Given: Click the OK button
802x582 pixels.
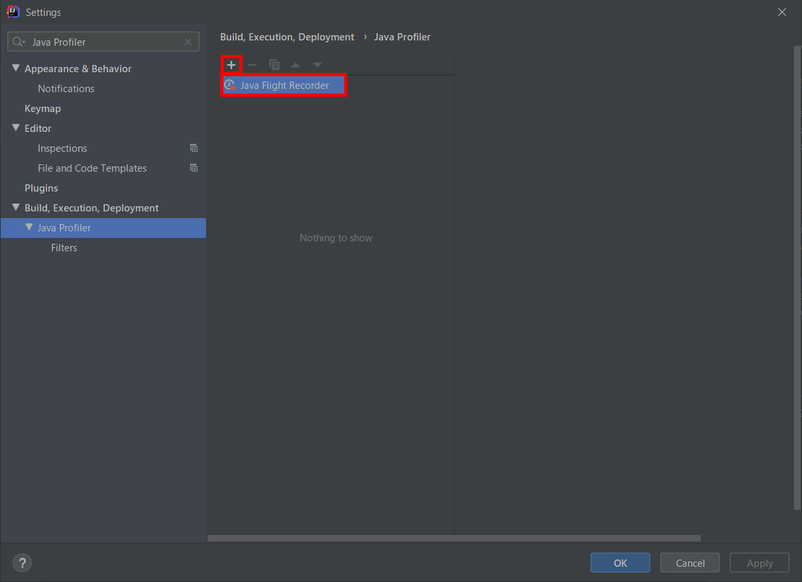Looking at the screenshot, I should [x=620, y=563].
